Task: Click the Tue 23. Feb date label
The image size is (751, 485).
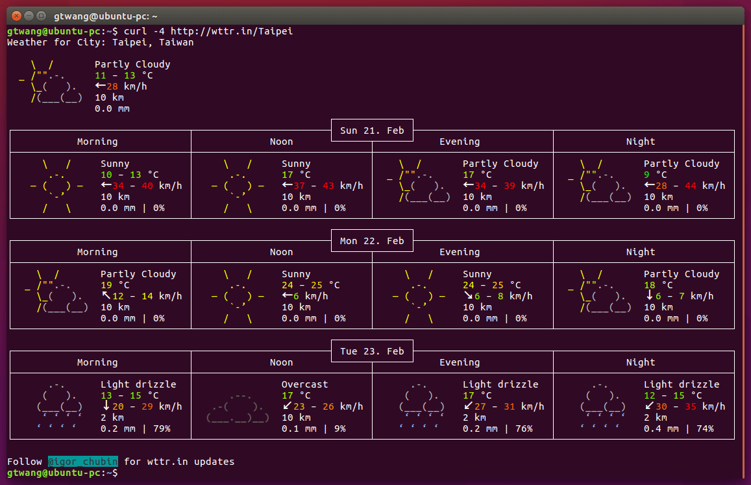Action: pos(372,351)
